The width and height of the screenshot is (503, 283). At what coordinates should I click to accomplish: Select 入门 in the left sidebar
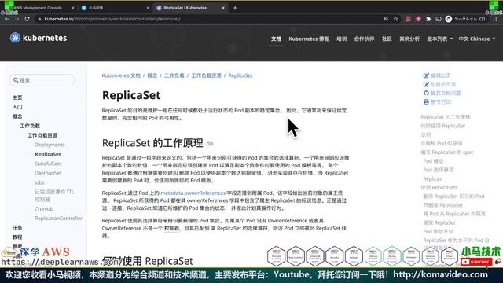pos(17,107)
